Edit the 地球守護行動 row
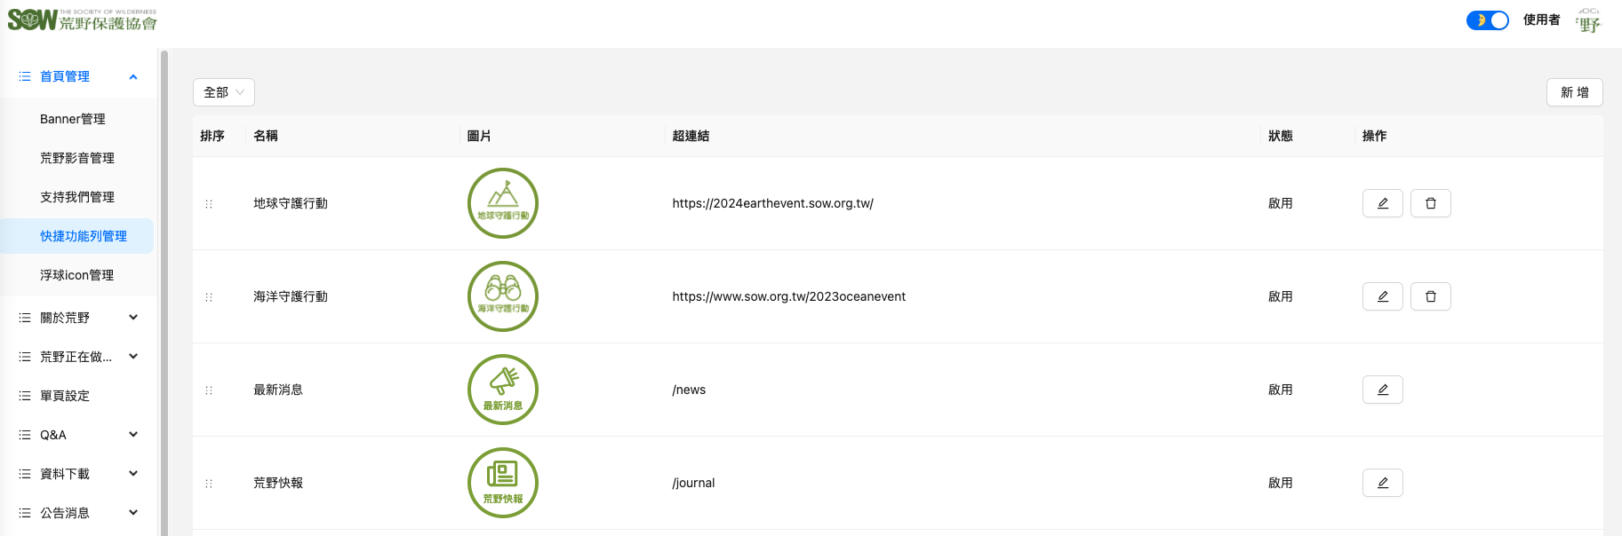The height and width of the screenshot is (536, 1622). [x=1382, y=203]
